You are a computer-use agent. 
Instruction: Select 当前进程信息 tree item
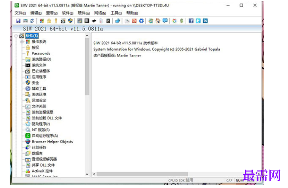[x=42, y=112]
